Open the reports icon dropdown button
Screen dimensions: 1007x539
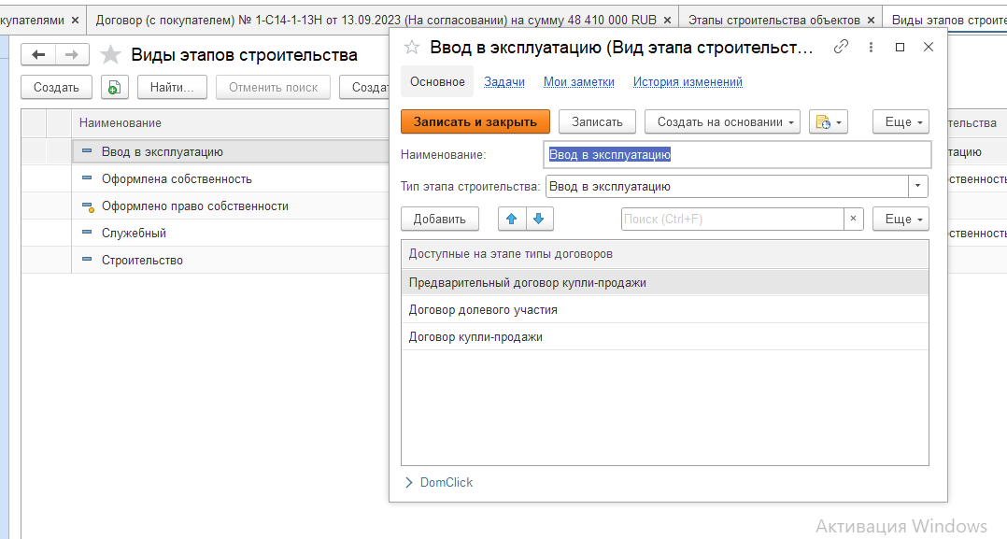(x=828, y=121)
